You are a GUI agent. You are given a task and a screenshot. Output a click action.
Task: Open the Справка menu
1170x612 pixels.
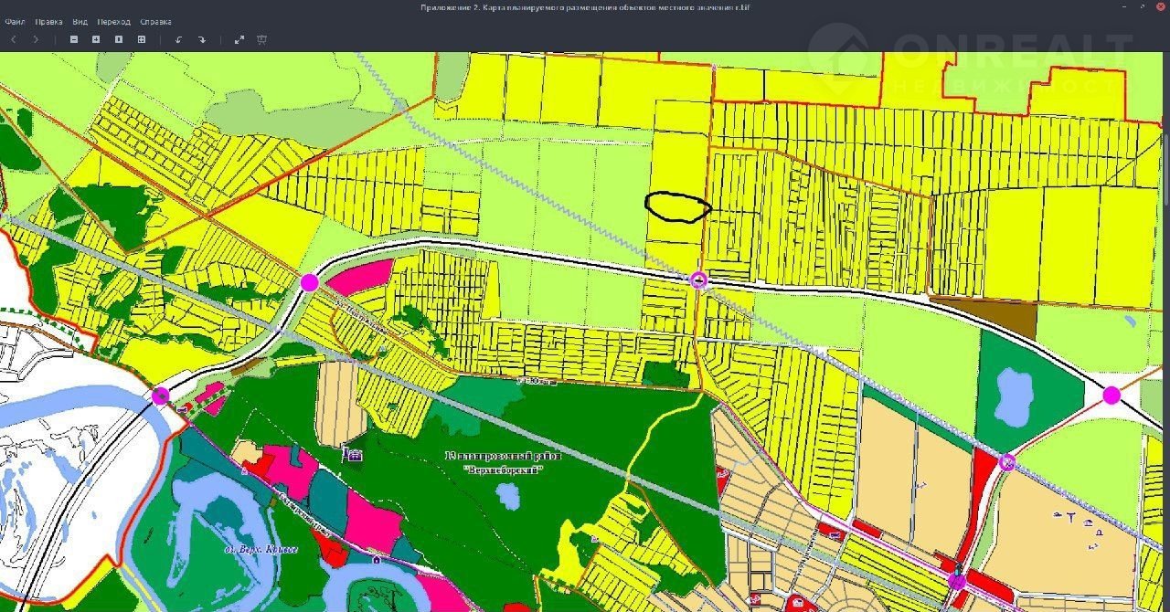155,21
